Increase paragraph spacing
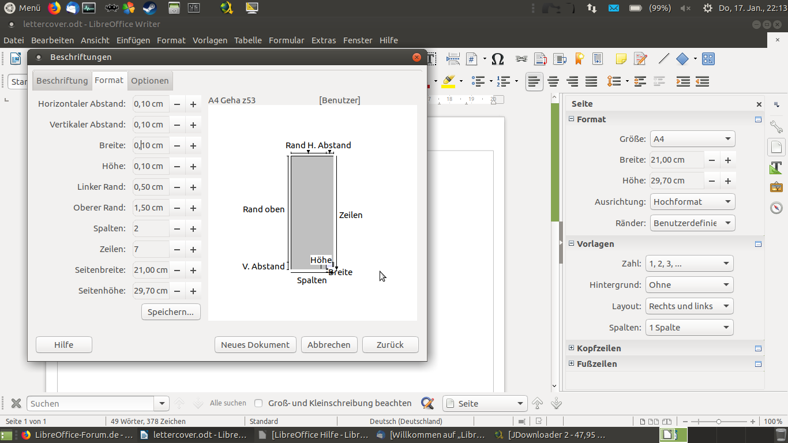788x443 pixels. point(640,81)
